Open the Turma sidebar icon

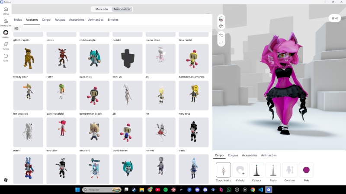point(6,44)
